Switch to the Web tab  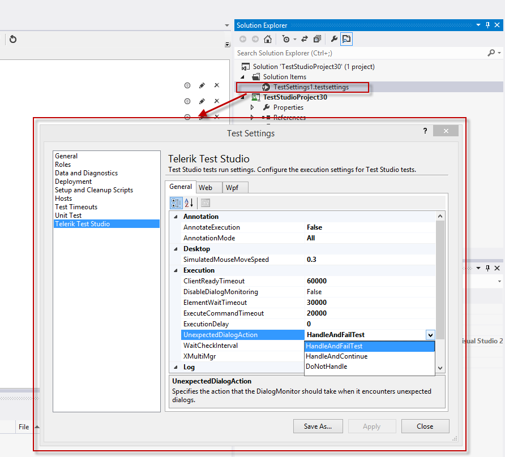pyautogui.click(x=209, y=188)
